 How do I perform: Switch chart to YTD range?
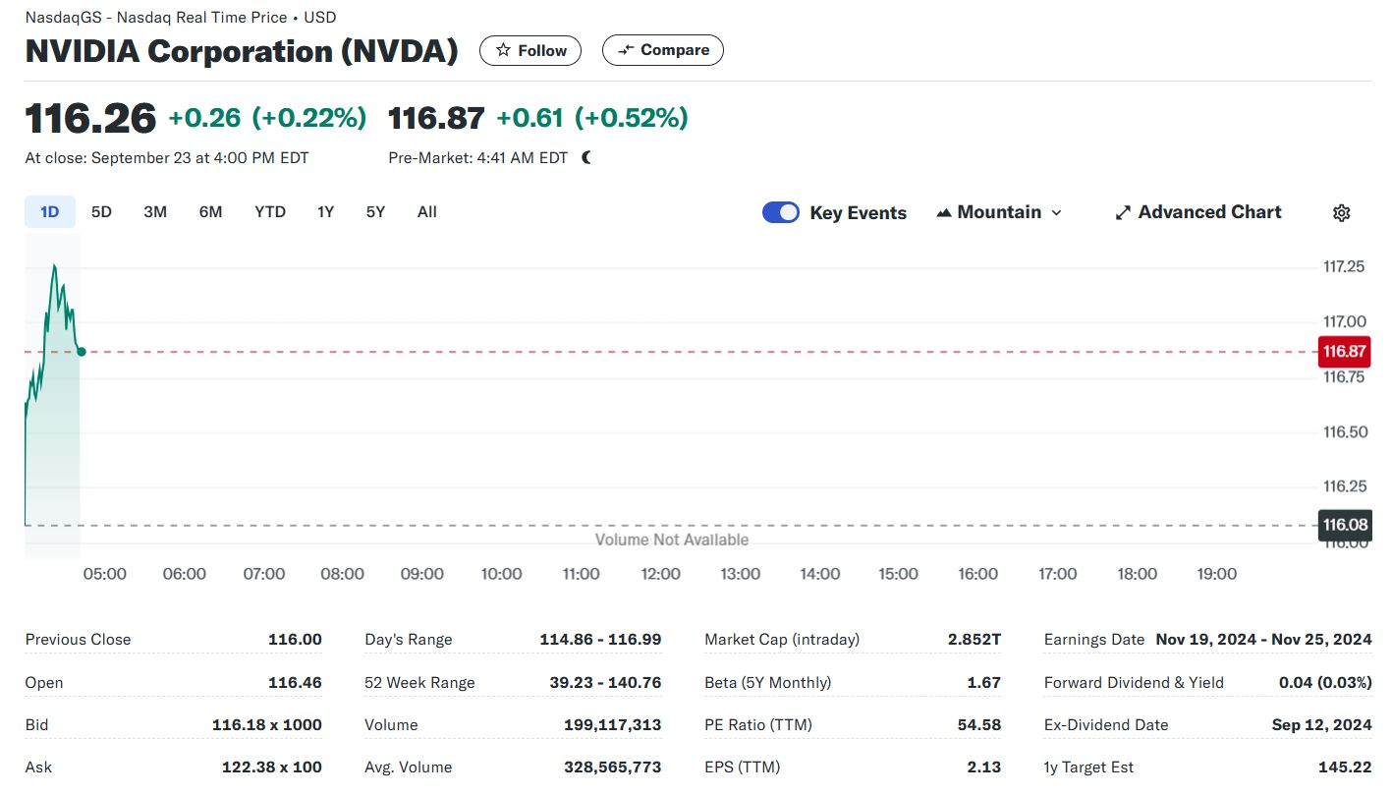[x=270, y=211]
